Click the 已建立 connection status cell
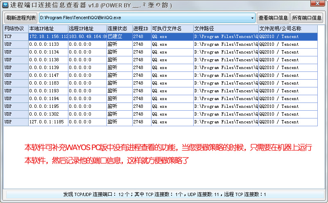The image size is (328, 203). 120,36
